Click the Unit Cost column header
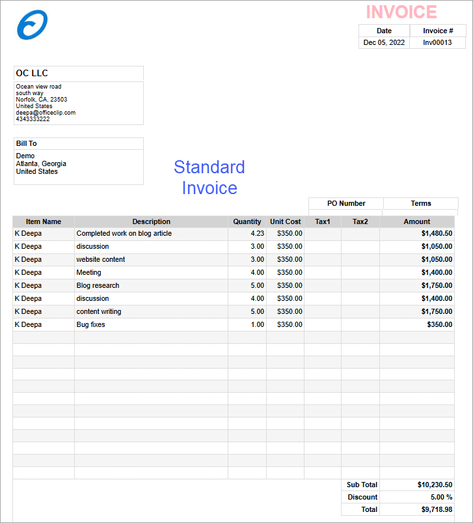473x523 pixels. (x=286, y=221)
